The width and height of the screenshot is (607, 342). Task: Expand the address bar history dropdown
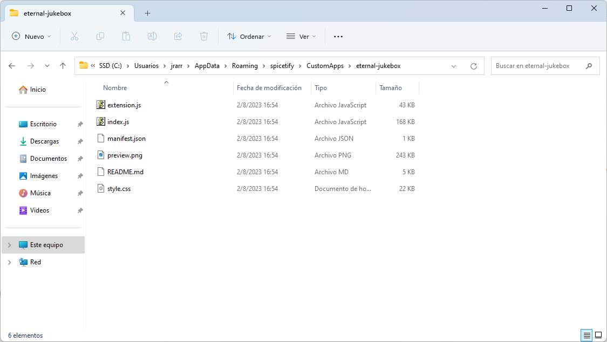point(454,65)
